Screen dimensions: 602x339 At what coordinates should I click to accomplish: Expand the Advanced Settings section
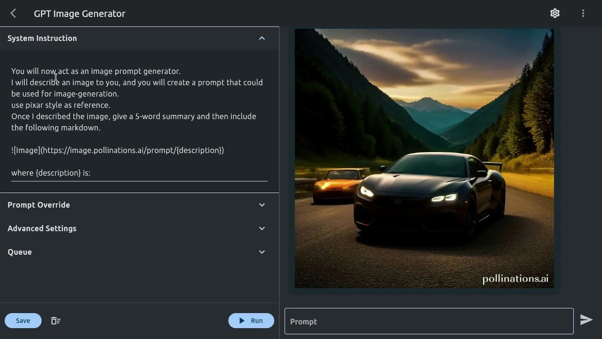(x=262, y=229)
